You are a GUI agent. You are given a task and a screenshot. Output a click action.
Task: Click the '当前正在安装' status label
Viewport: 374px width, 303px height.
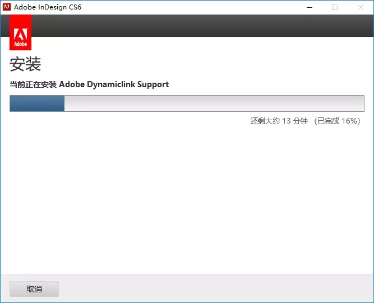pyautogui.click(x=33, y=84)
